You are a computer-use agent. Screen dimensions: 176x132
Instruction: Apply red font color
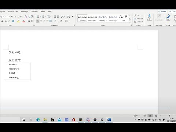point(24,21)
